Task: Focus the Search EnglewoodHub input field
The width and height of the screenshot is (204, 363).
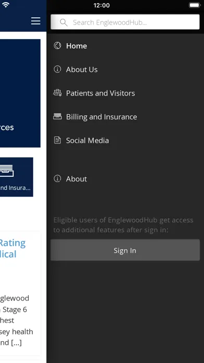Action: 125,22
